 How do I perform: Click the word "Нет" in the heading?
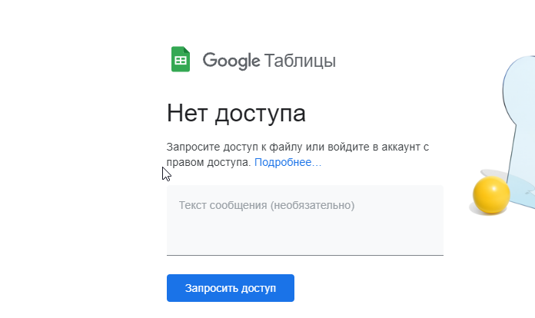[188, 114]
